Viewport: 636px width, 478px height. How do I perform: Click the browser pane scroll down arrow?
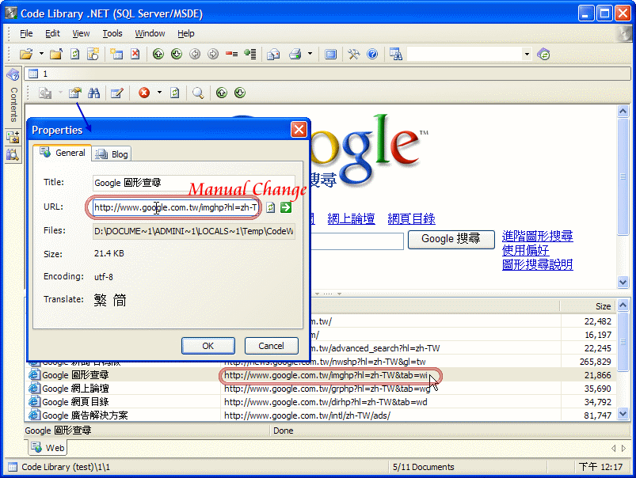[623, 282]
